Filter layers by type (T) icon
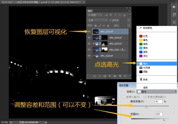This screenshot has width=178, height=124. pyautogui.click(x=116, y=15)
